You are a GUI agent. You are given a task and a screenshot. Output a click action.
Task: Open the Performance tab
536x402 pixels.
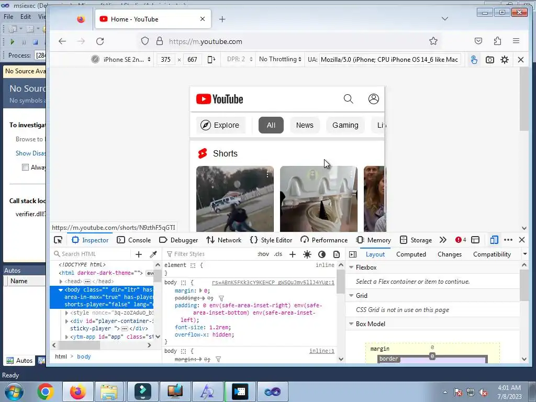click(323, 240)
